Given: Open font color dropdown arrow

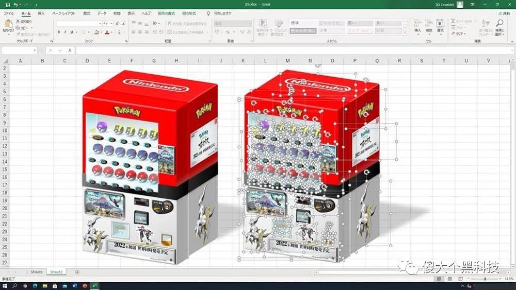Looking at the screenshot, I should pyautogui.click(x=112, y=32).
